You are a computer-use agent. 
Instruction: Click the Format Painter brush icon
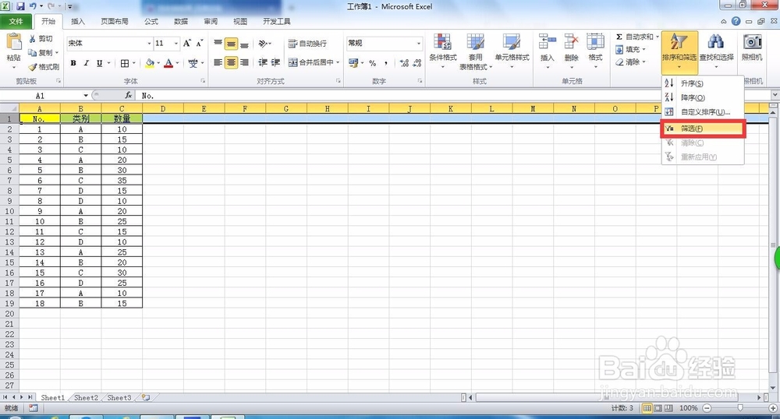pyautogui.click(x=32, y=66)
